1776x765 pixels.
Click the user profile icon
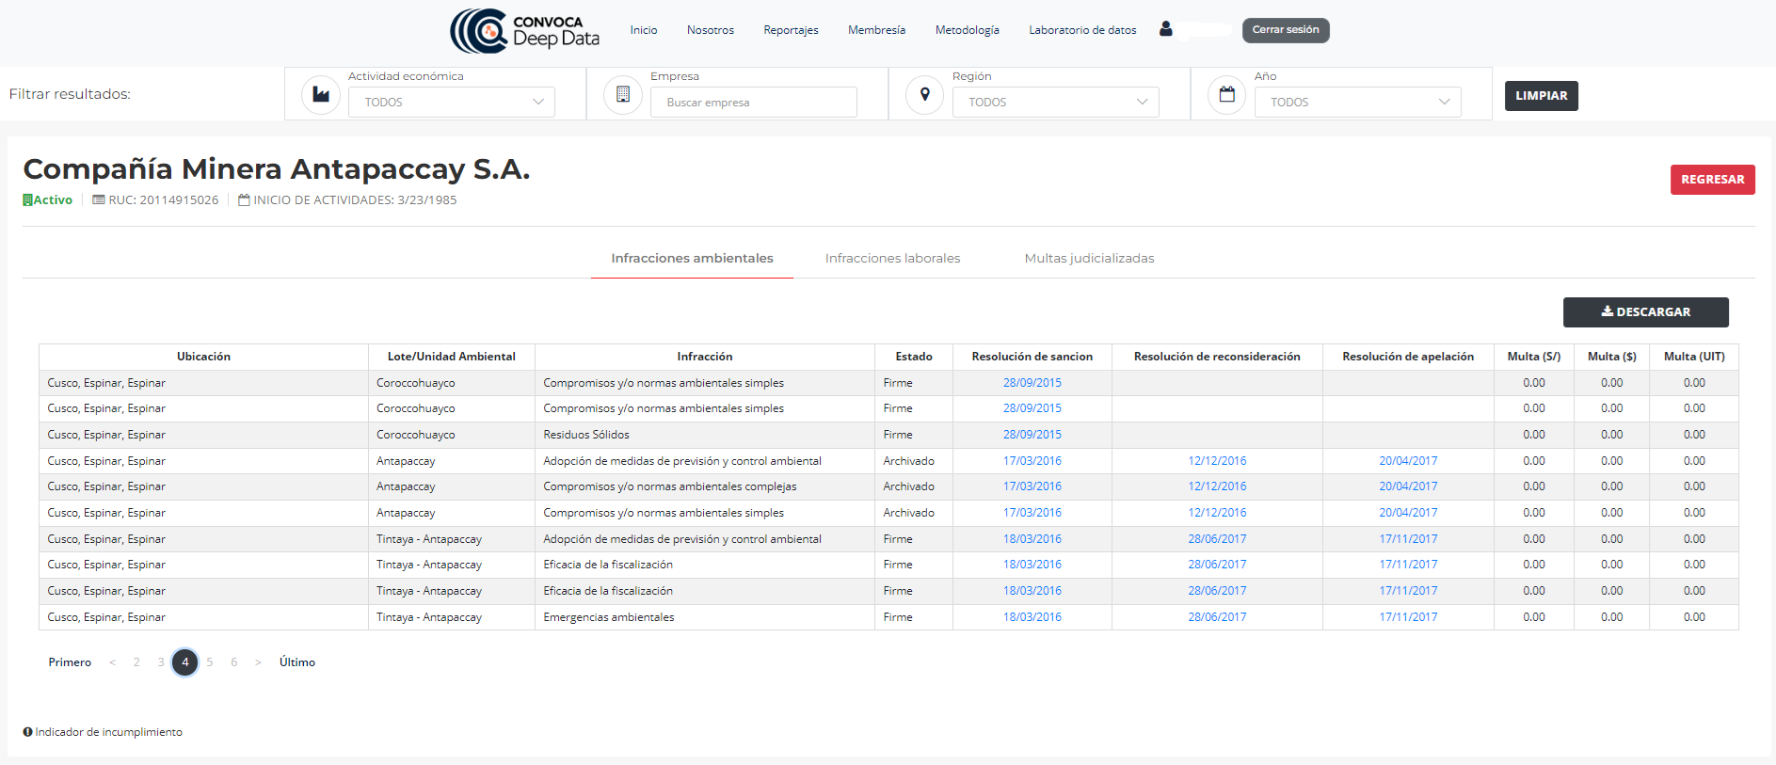(x=1165, y=29)
